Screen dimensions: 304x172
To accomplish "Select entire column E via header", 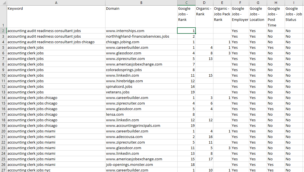I will pyautogui.click(x=222, y=3).
